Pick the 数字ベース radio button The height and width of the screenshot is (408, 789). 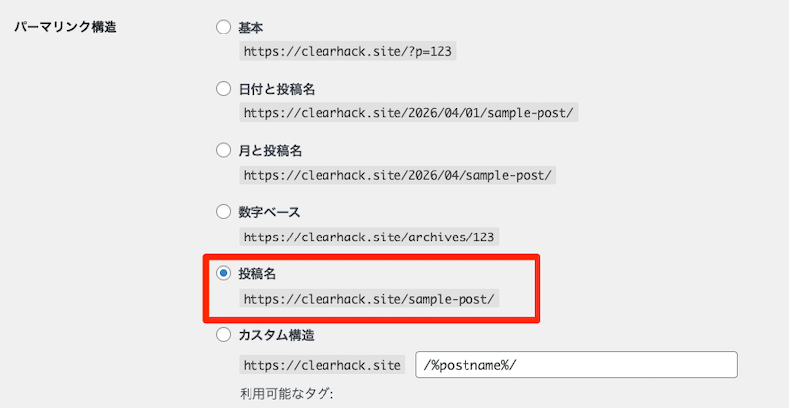click(x=223, y=212)
